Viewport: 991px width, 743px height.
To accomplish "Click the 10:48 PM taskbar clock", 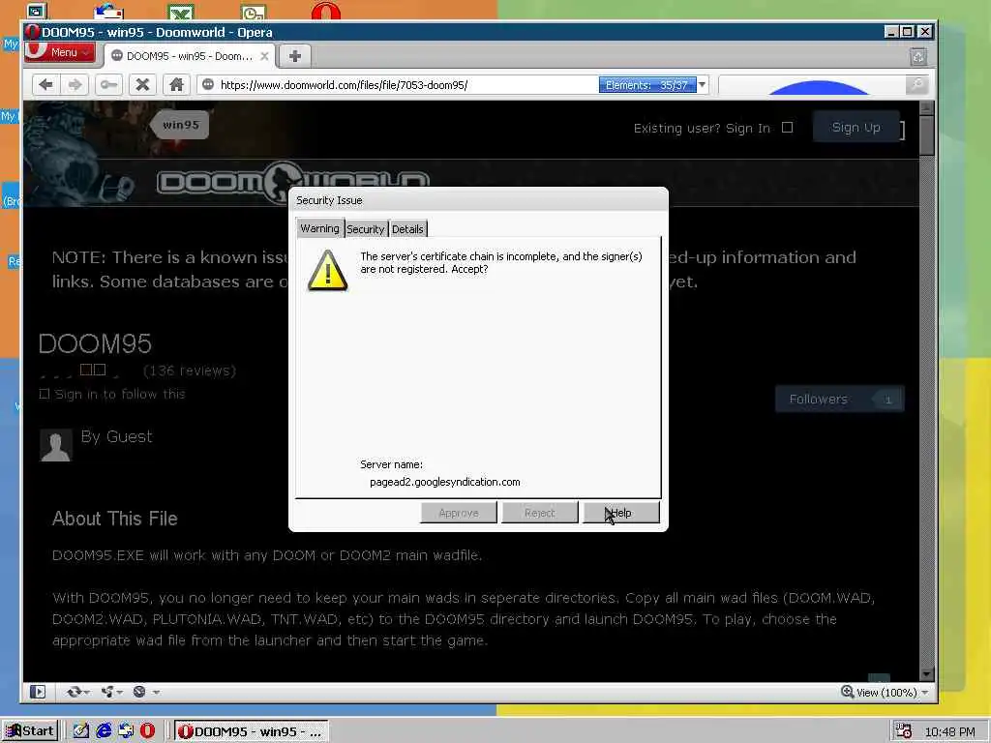I will tap(950, 731).
